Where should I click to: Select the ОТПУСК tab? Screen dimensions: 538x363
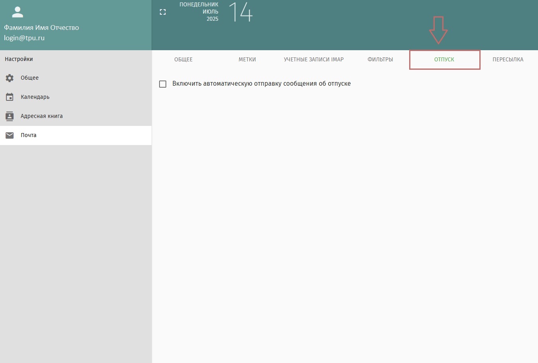444,59
